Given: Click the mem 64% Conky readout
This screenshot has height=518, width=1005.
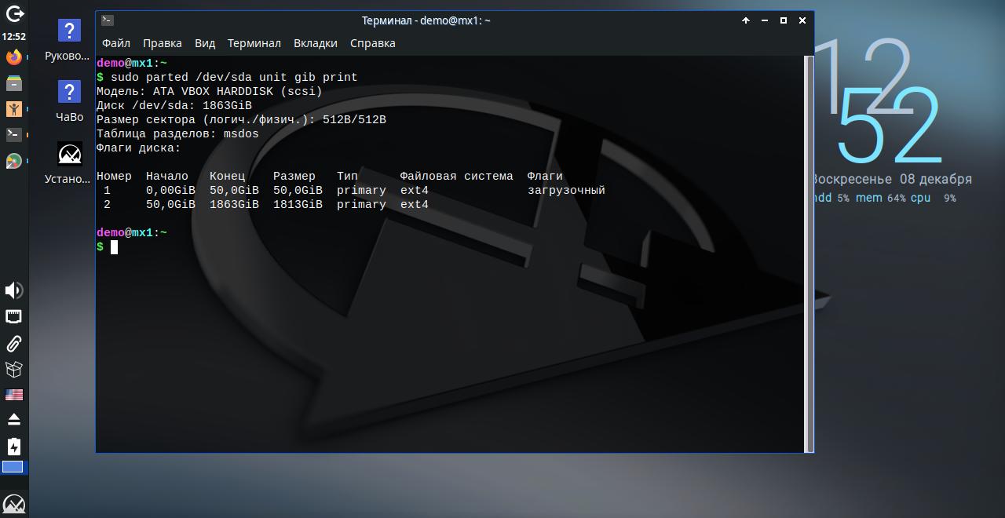Looking at the screenshot, I should [x=880, y=198].
